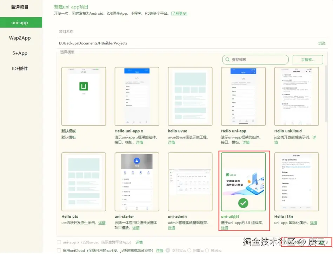The image size is (333, 254).
Task: Click the template list vertical scrollbar
Action: click(326, 94)
